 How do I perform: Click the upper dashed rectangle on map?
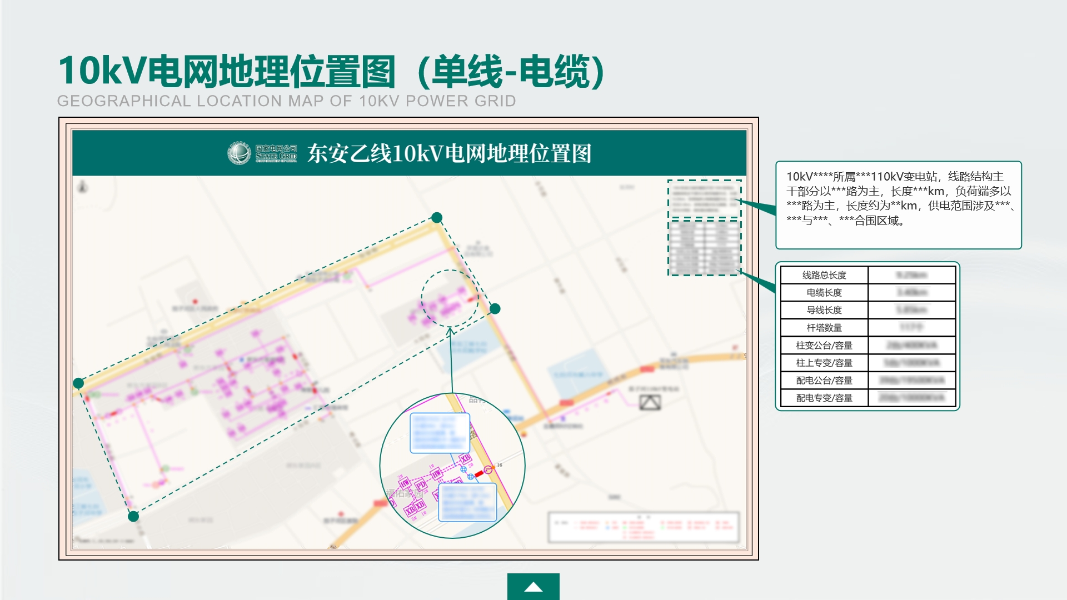(704, 198)
